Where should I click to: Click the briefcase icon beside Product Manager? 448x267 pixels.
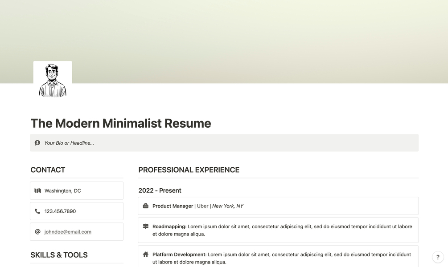(x=145, y=206)
